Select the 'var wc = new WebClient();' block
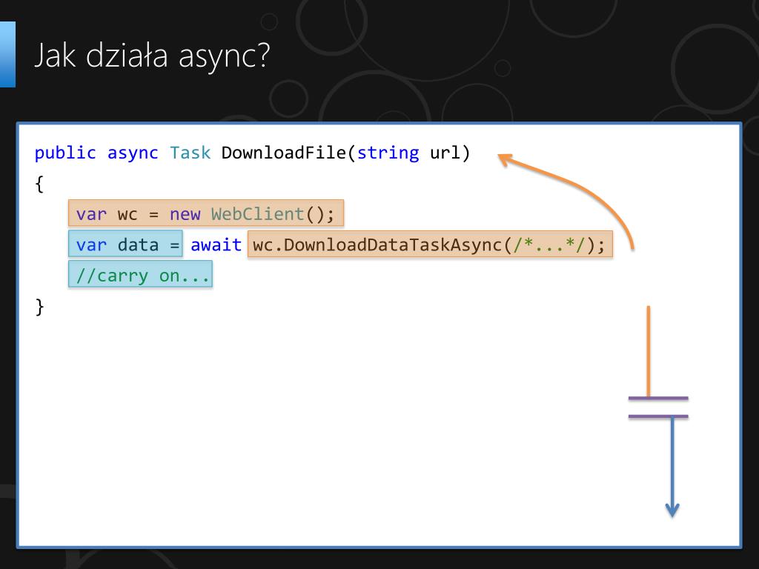Screen dimensions: 759x569 (x=206, y=213)
